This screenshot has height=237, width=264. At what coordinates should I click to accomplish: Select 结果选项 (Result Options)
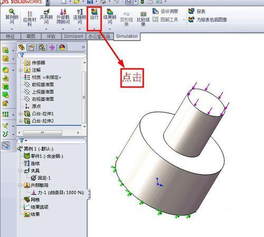36,207
